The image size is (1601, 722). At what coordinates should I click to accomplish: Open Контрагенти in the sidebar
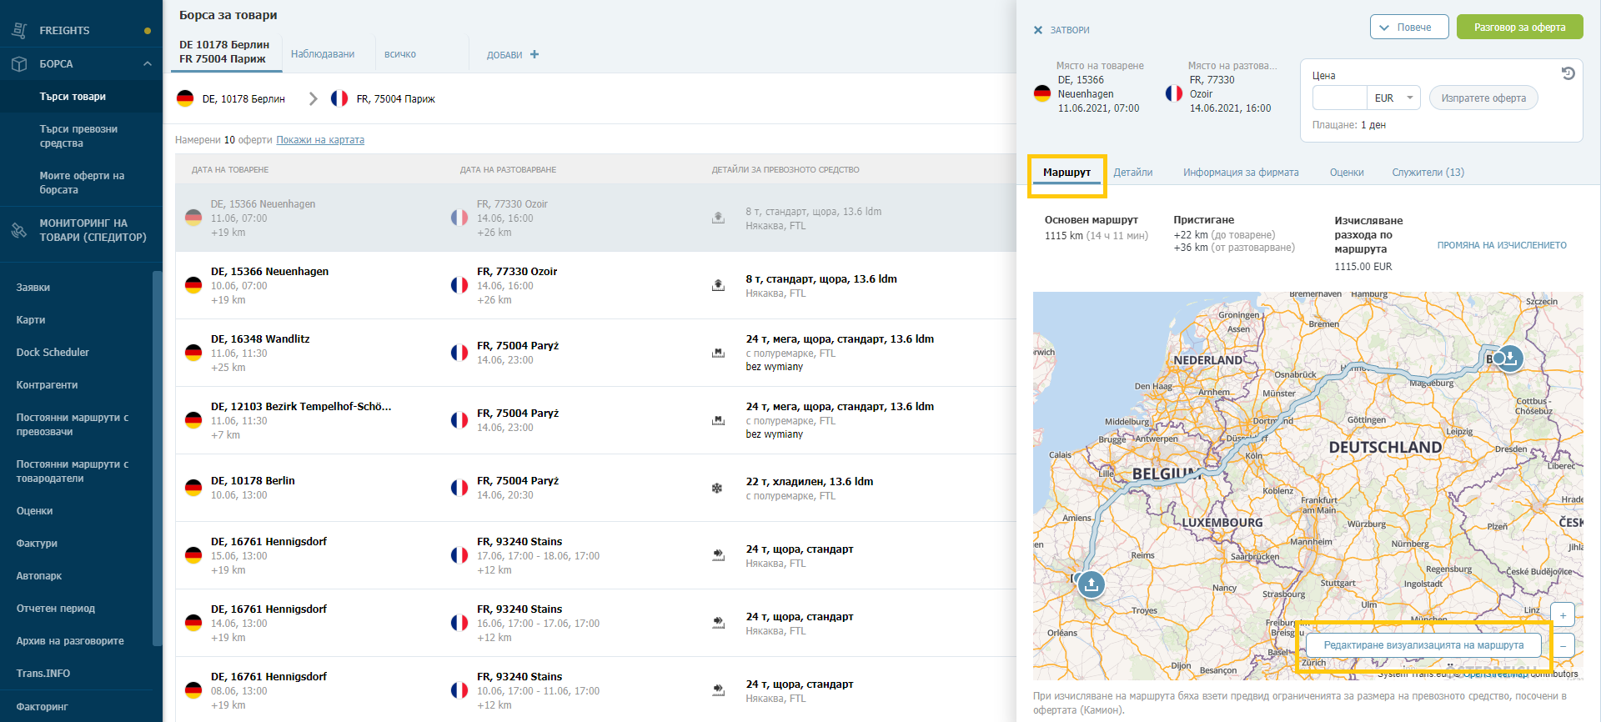tap(47, 385)
